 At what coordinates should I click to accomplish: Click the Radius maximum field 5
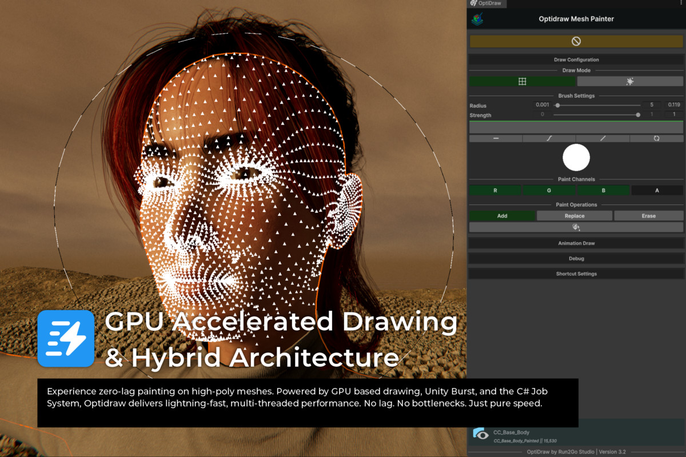(x=652, y=105)
